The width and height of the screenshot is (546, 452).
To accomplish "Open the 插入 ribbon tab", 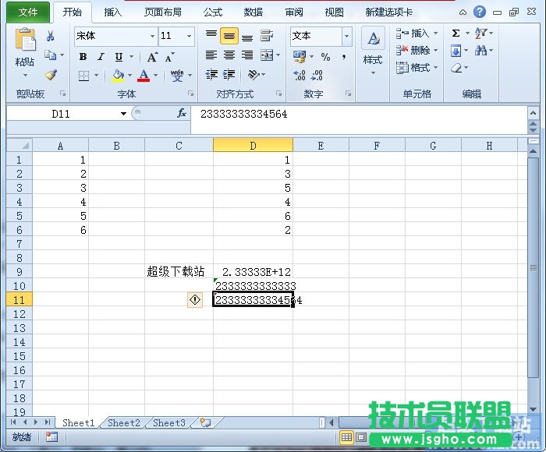I will [113, 12].
